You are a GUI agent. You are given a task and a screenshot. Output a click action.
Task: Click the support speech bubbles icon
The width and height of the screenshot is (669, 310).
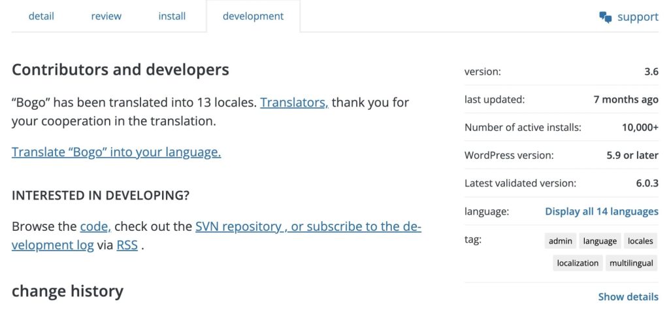pos(605,17)
